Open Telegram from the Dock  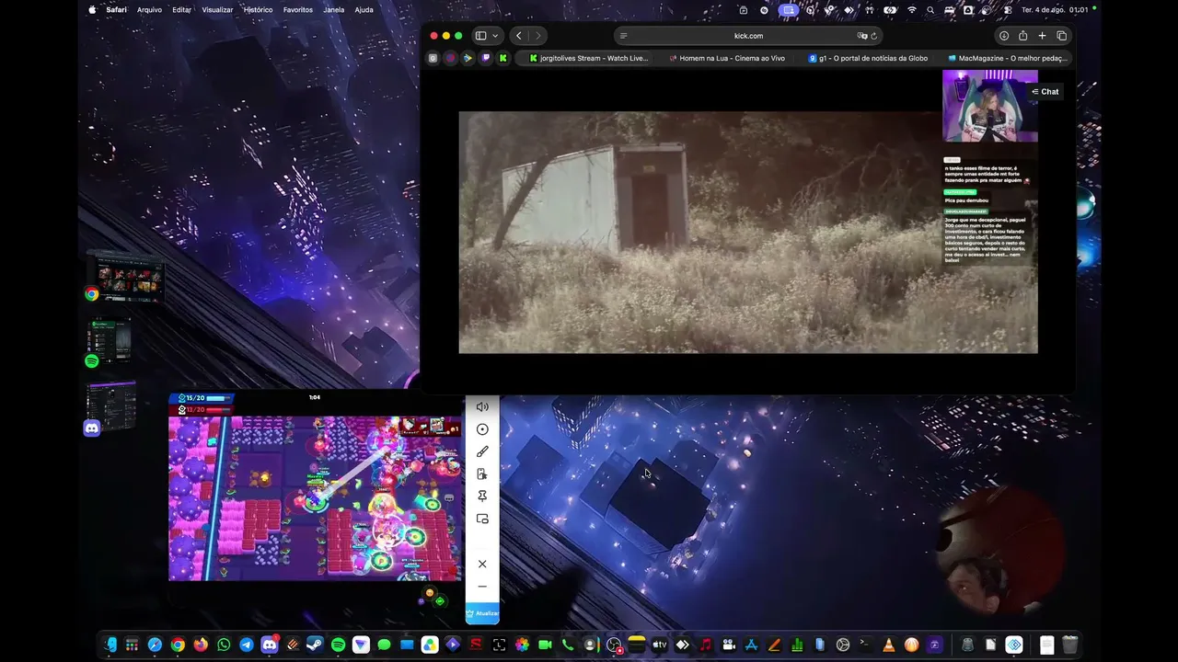(247, 645)
